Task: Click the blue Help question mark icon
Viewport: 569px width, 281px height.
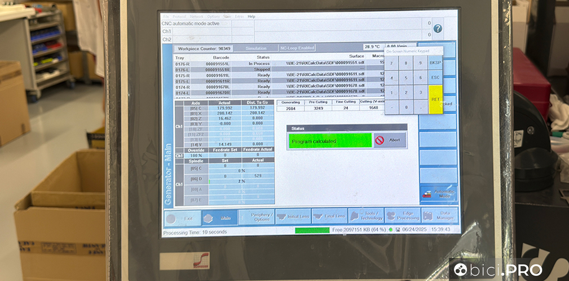Action: pos(437,29)
